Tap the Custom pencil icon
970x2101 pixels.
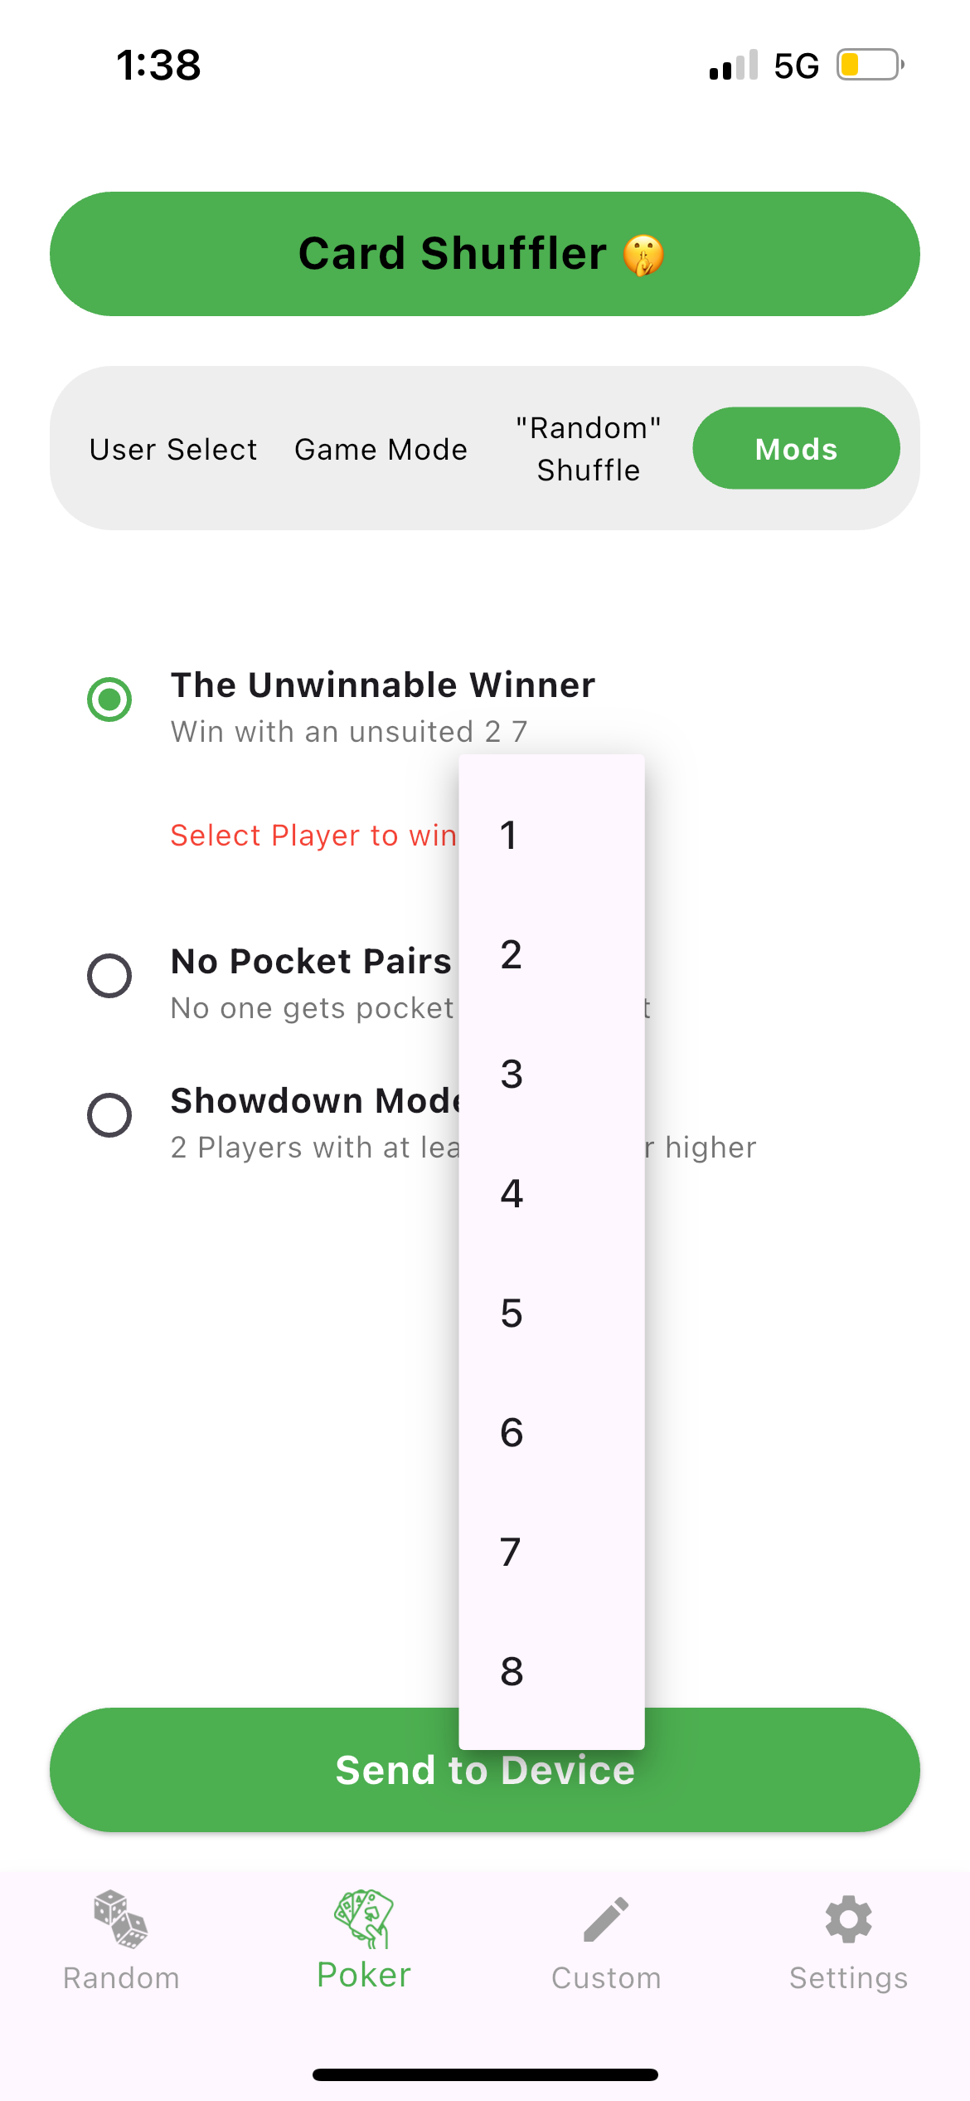[x=606, y=1919]
